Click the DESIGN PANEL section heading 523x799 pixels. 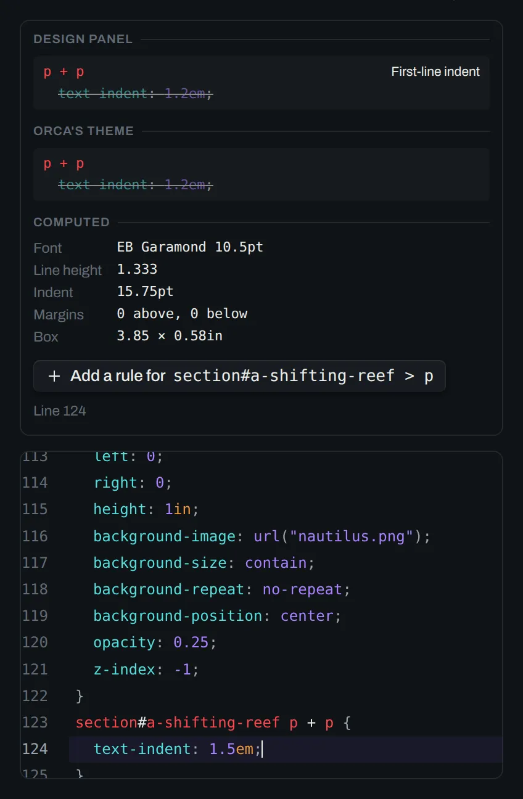[83, 39]
